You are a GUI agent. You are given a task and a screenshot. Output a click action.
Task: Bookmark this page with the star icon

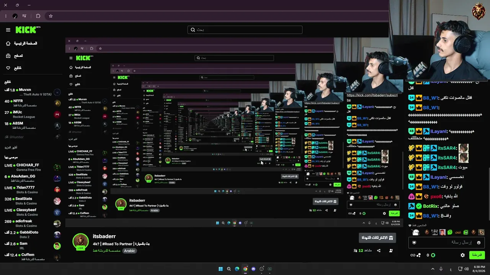tap(51, 16)
